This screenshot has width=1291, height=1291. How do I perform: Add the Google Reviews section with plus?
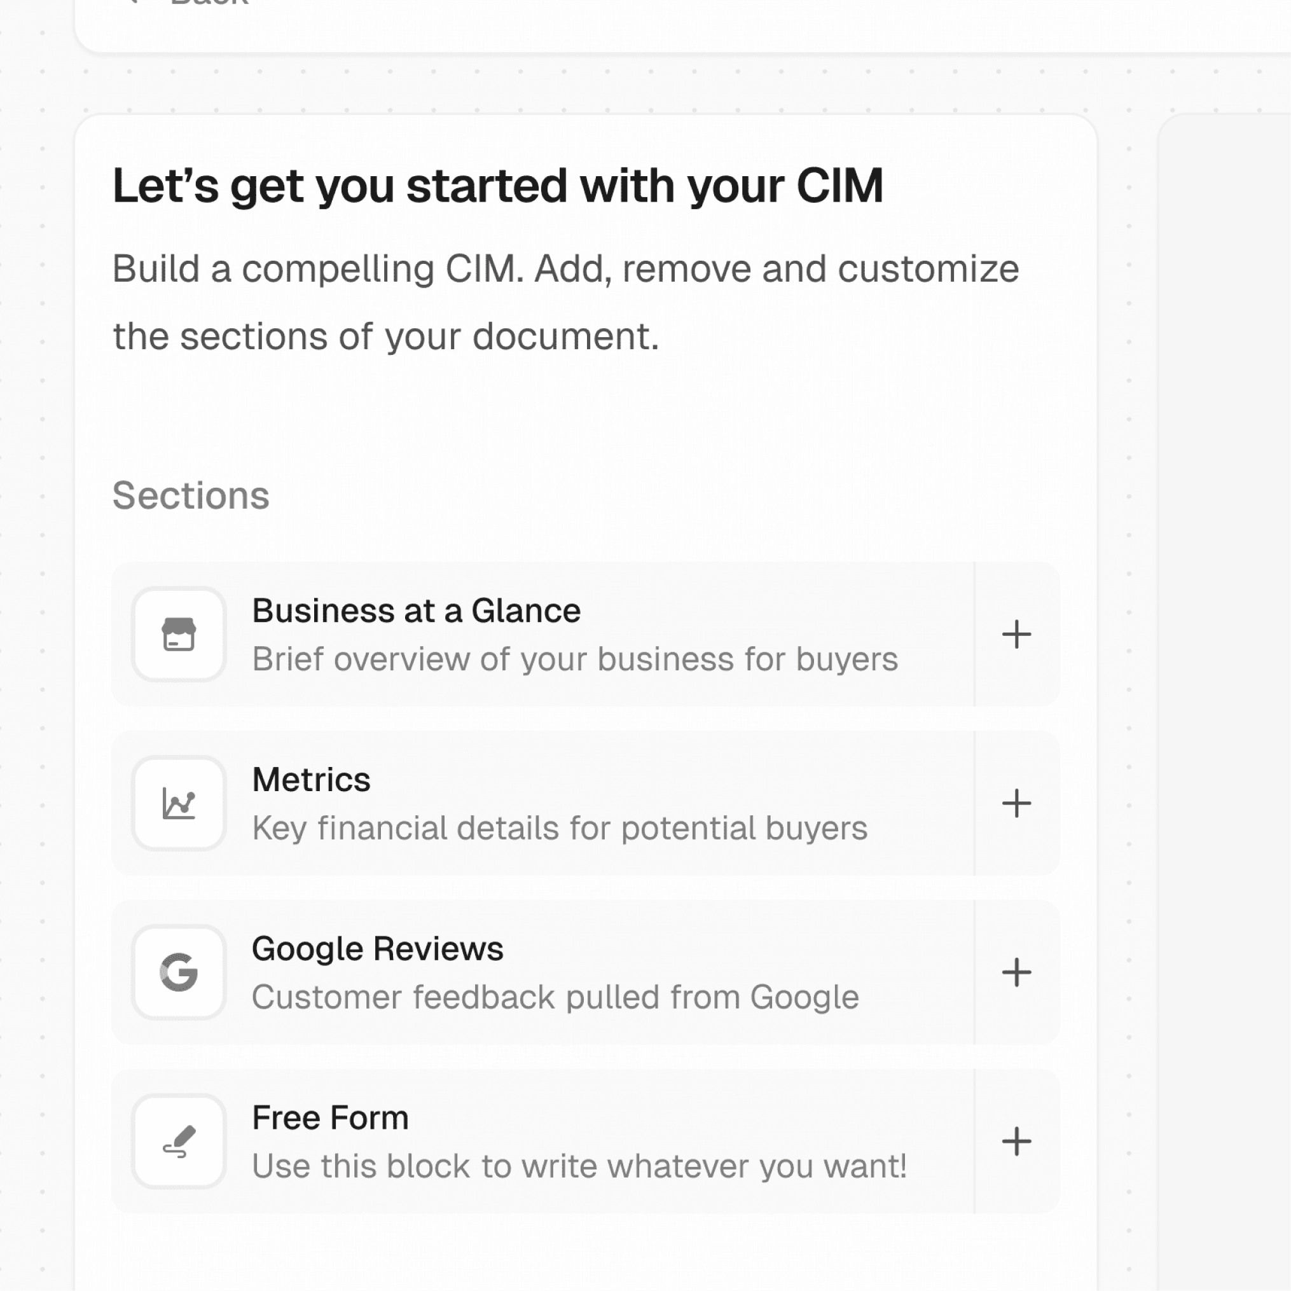click(1016, 972)
